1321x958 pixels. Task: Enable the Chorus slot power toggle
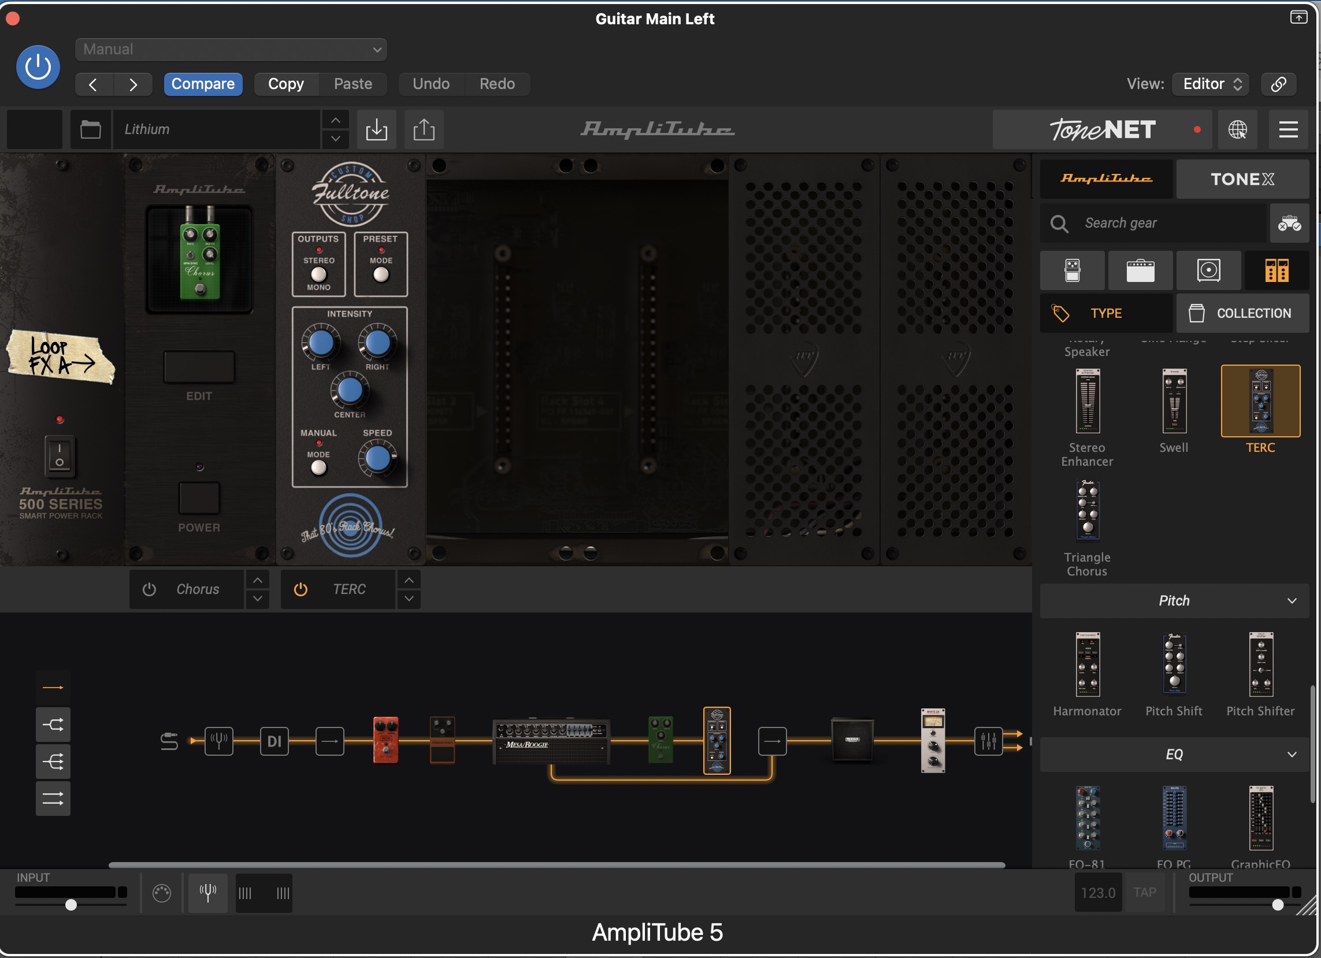(149, 589)
